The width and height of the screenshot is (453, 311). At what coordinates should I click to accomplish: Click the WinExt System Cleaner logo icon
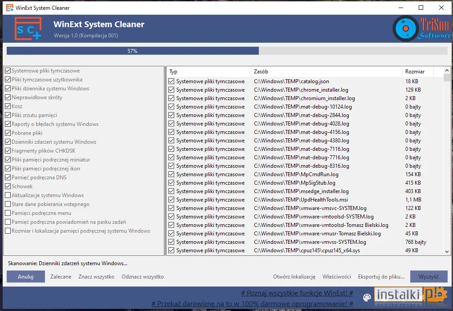[x=28, y=28]
